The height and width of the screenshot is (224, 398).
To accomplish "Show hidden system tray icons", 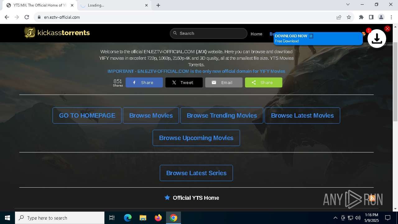I will 335,218.
